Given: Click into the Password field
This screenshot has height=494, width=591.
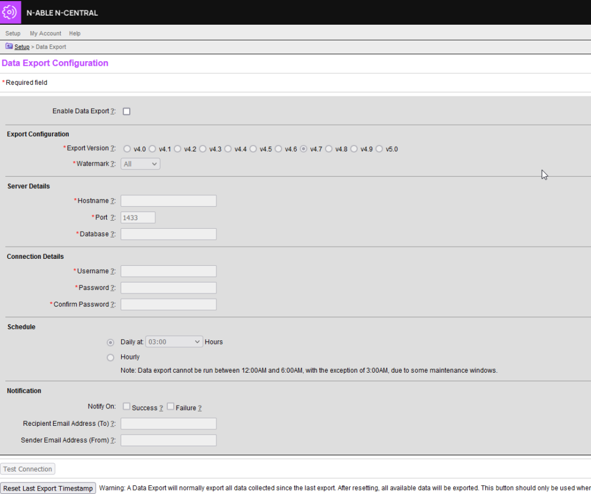Looking at the screenshot, I should [x=169, y=288].
